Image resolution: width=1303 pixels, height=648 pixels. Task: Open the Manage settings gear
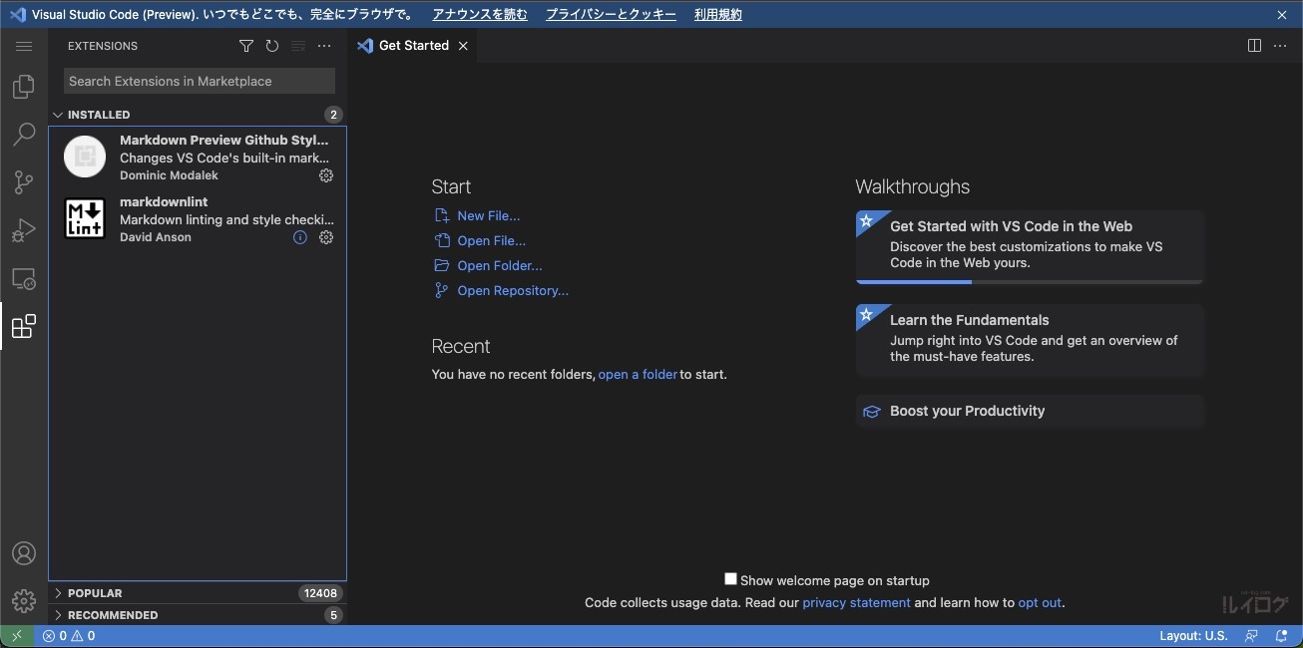23,600
